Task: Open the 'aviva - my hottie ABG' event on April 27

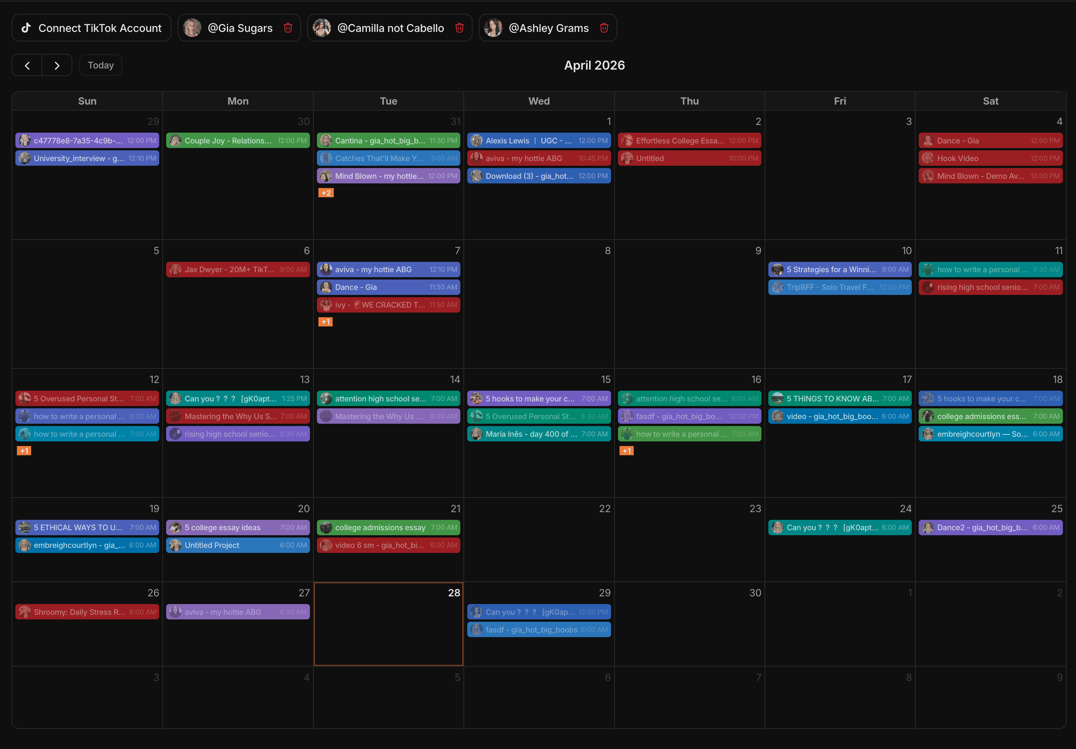Action: coord(238,612)
